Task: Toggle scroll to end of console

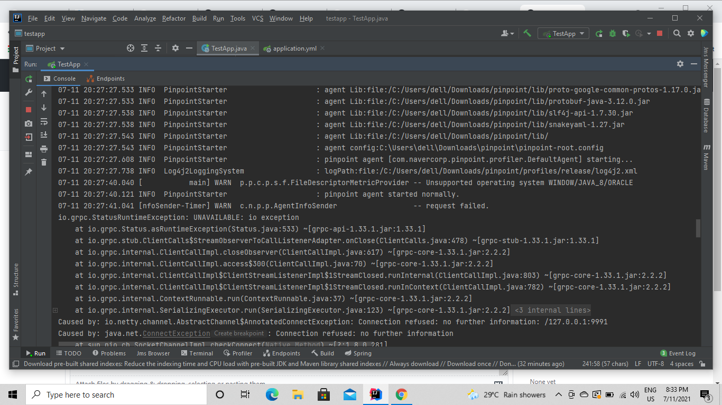Action: tap(44, 135)
